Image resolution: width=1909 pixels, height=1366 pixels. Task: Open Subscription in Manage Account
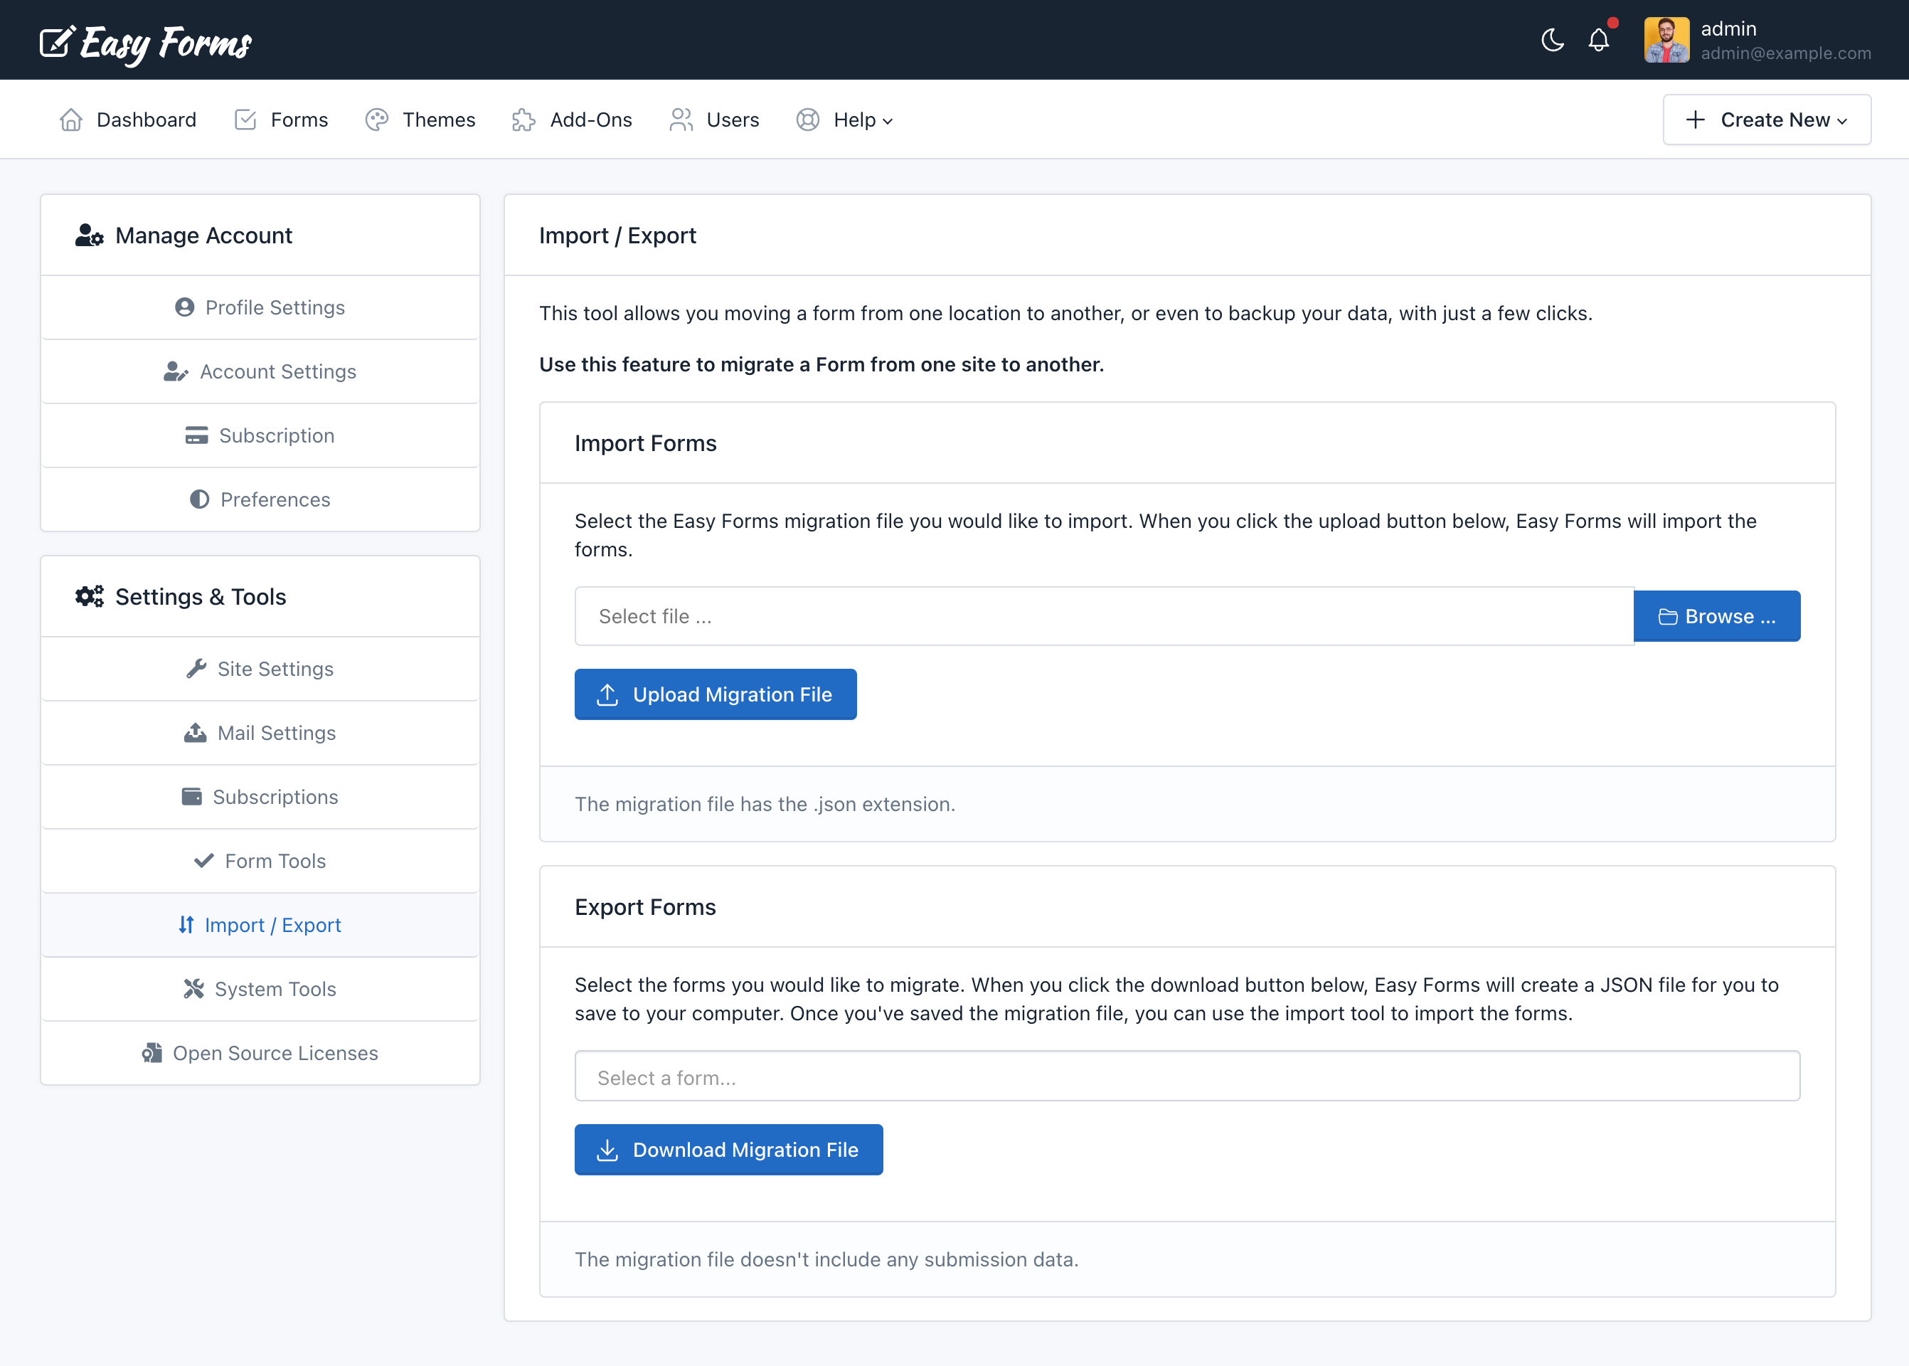[x=260, y=435]
